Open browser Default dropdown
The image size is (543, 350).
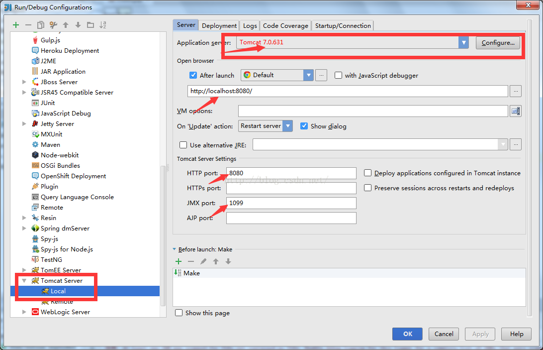277,75
